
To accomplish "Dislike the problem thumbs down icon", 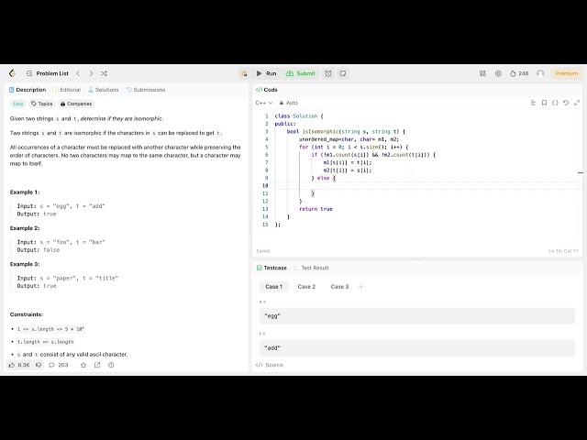I will coord(39,365).
